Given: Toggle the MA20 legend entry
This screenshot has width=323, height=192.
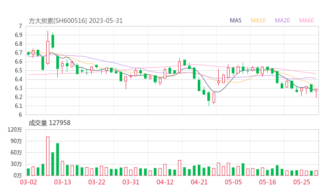Looking at the screenshot, I should 282,21.
